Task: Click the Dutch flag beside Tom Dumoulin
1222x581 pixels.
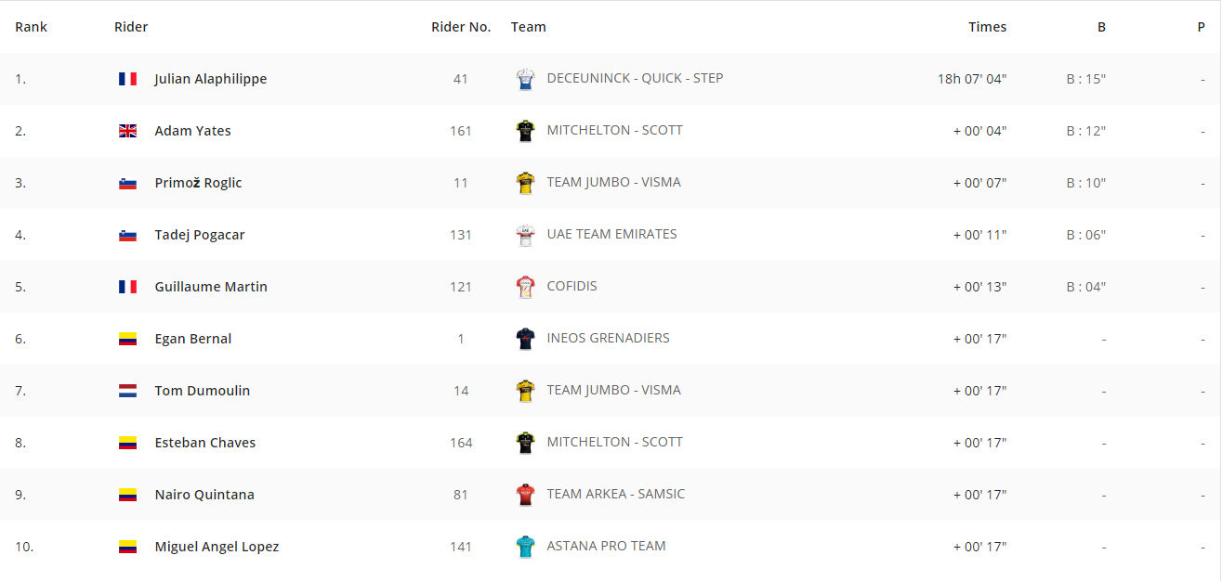Action: pos(128,391)
